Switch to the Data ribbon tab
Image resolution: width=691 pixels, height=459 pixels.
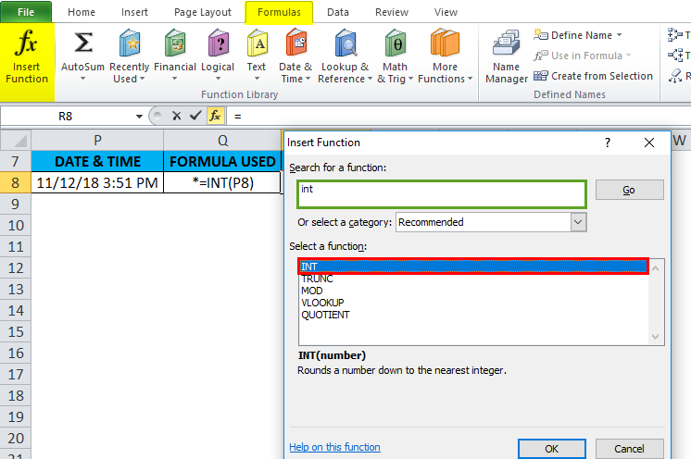point(338,12)
